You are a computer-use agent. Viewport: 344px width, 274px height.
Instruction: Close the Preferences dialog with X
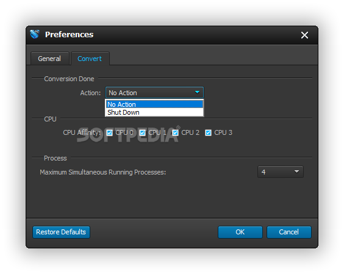tap(304, 35)
